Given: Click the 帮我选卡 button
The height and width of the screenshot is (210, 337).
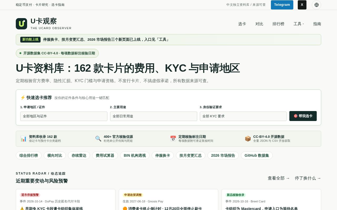Looking at the screenshot, I should click(x=303, y=116).
